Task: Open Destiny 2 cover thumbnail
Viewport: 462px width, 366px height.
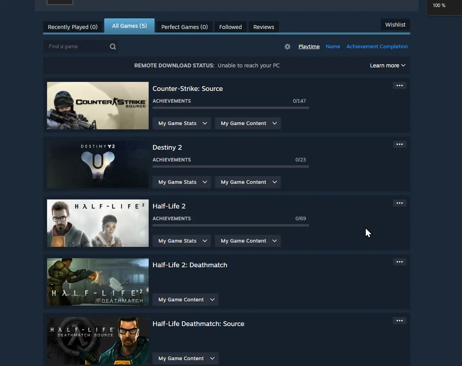Action: click(98, 164)
